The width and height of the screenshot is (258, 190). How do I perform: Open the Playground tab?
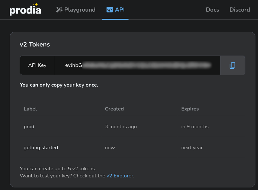pyautogui.click(x=76, y=10)
